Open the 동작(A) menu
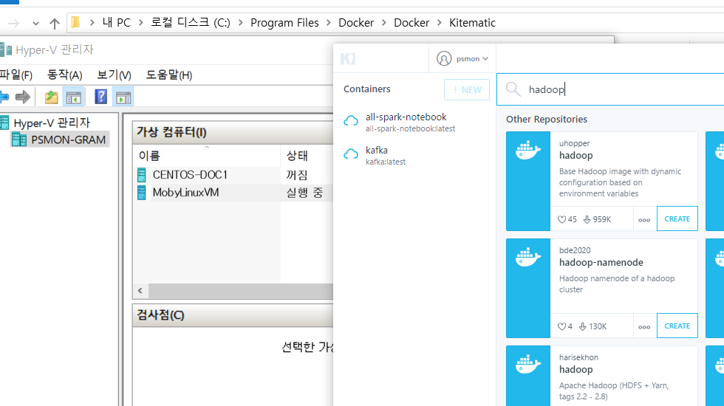The image size is (724, 406). pos(64,75)
